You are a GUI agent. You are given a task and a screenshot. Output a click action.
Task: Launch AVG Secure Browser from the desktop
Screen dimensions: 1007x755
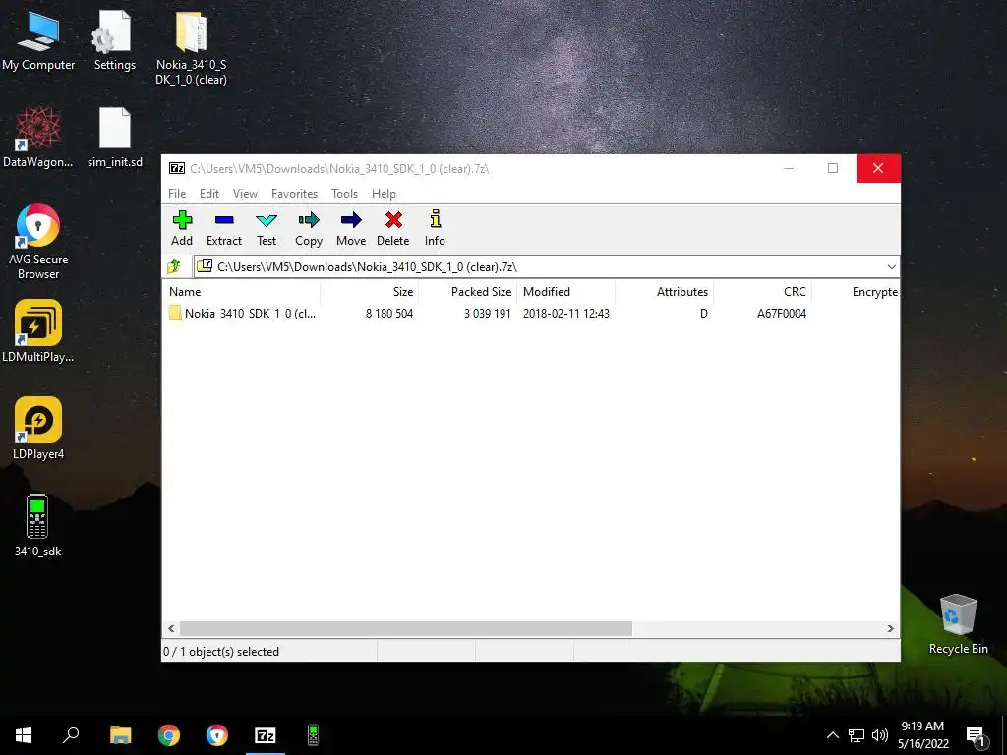(x=38, y=242)
